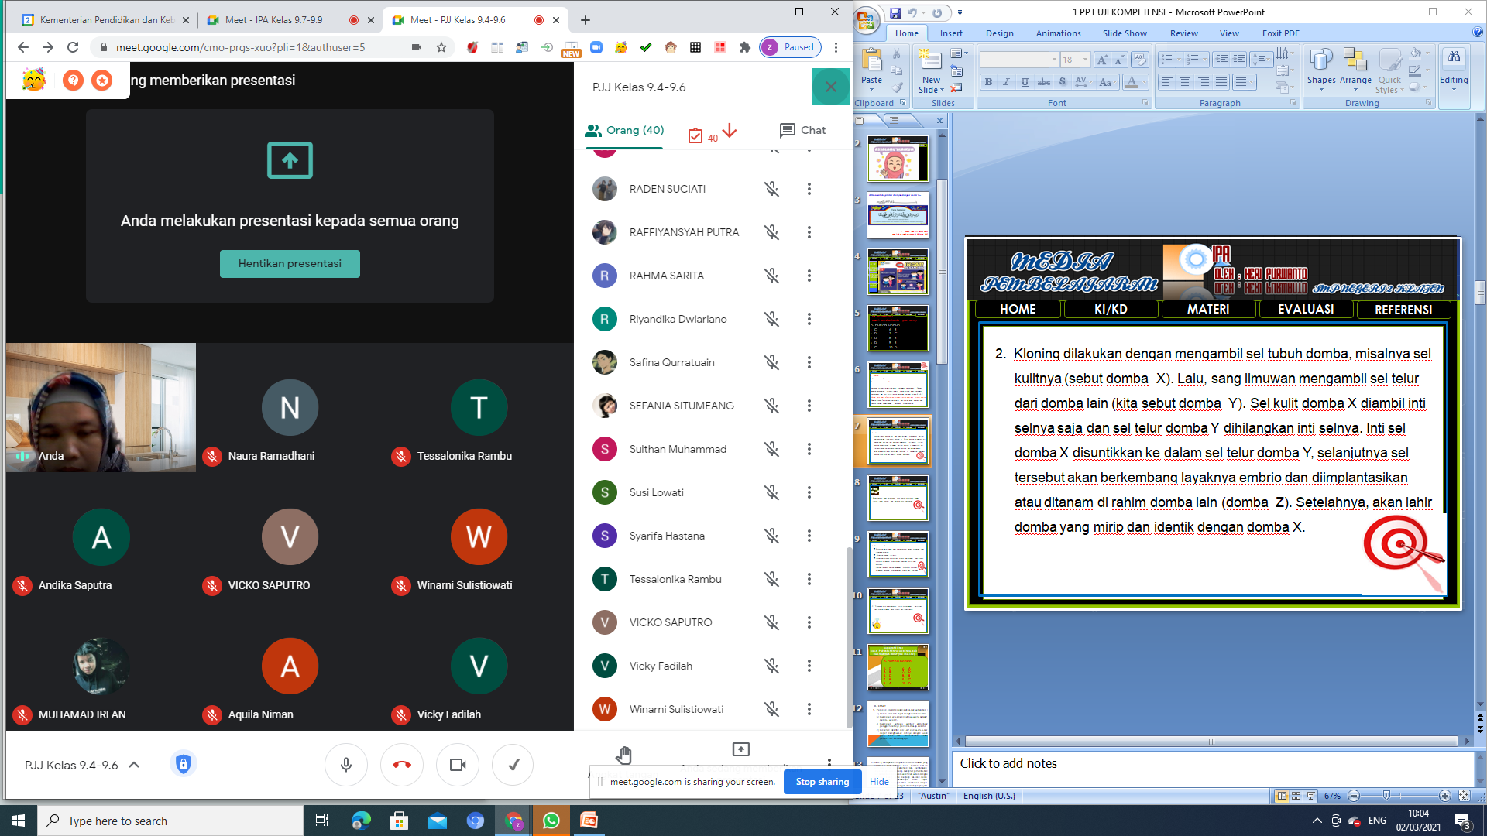
Task: Click the raise hand icon
Action: click(x=624, y=753)
